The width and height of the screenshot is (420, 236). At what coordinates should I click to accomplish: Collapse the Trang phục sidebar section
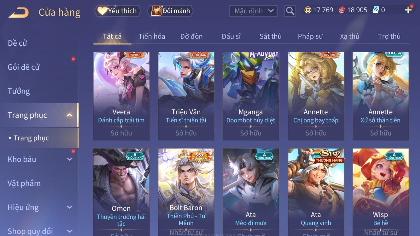[x=69, y=115]
